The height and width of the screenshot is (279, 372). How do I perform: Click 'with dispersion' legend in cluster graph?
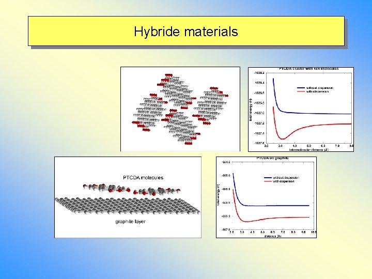coord(317,91)
